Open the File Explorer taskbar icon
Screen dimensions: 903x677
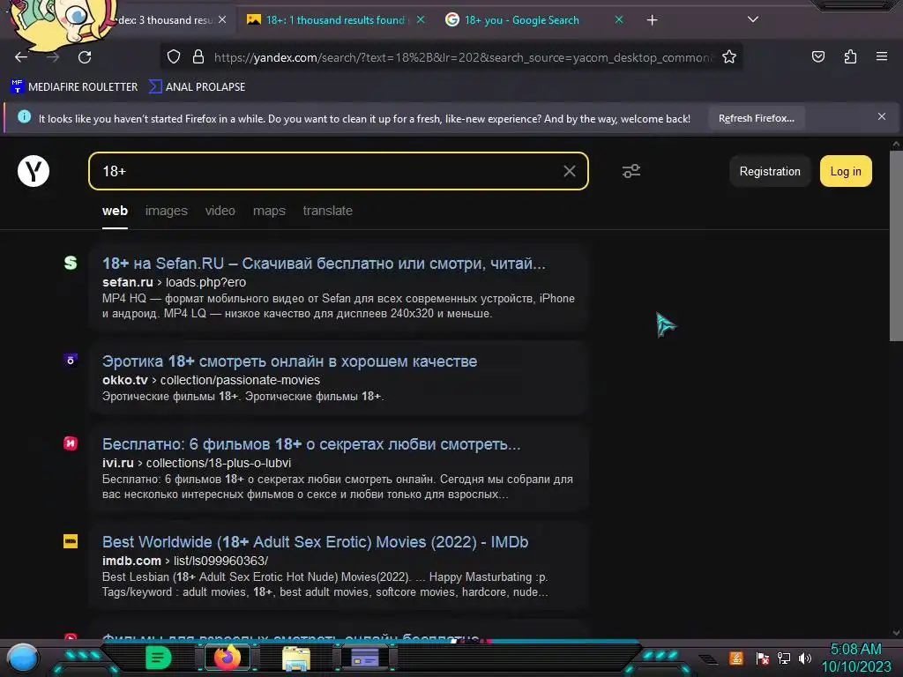(x=296, y=658)
